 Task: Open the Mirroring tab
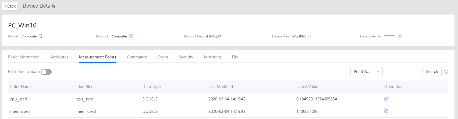[x=212, y=57]
